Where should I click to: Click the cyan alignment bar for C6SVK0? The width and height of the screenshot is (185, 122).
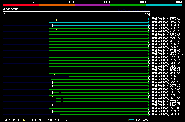(x=98, y=22)
